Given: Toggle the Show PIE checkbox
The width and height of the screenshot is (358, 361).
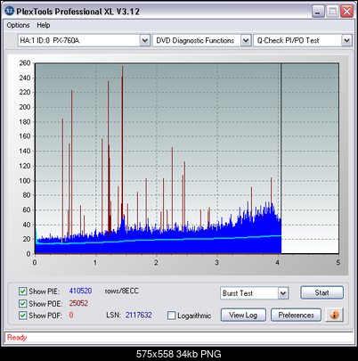Looking at the screenshot, I should tap(22, 291).
